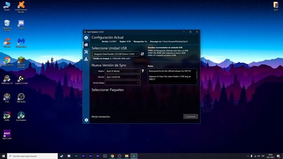Click the Notas box scrollbar
Viewport: 283px width, 159px height.
(x=197, y=74)
